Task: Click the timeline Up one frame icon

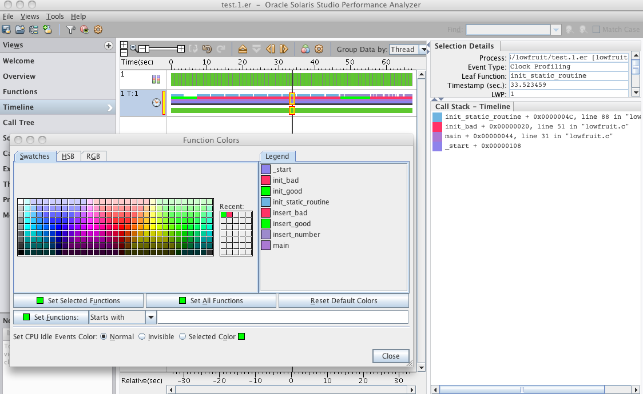Action: pos(243,49)
